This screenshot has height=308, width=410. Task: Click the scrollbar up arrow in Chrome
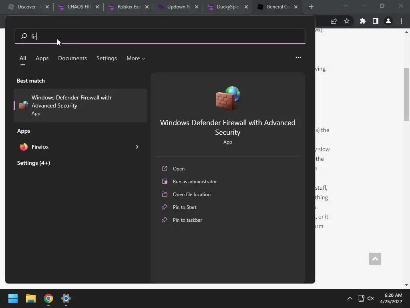[407, 32]
